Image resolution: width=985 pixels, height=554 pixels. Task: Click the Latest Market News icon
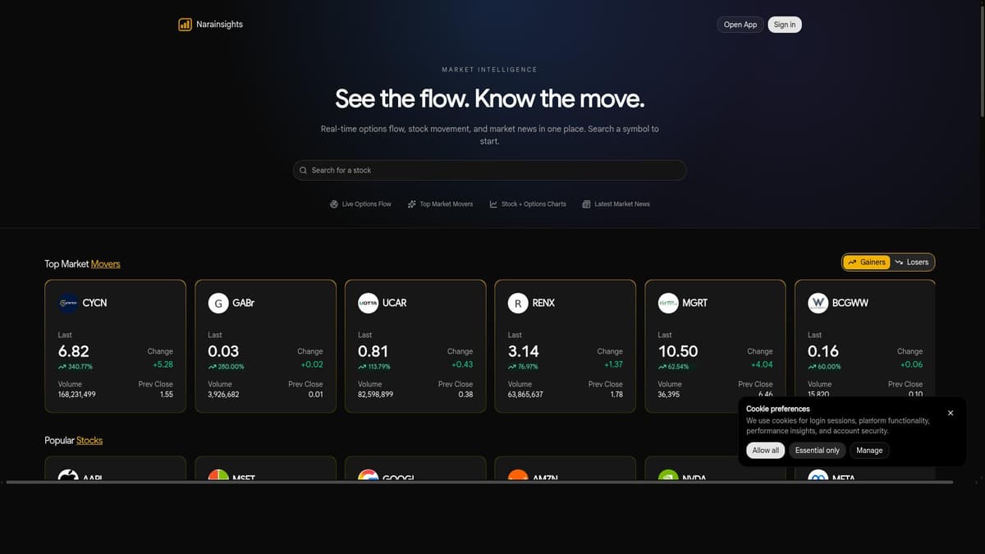coord(587,204)
